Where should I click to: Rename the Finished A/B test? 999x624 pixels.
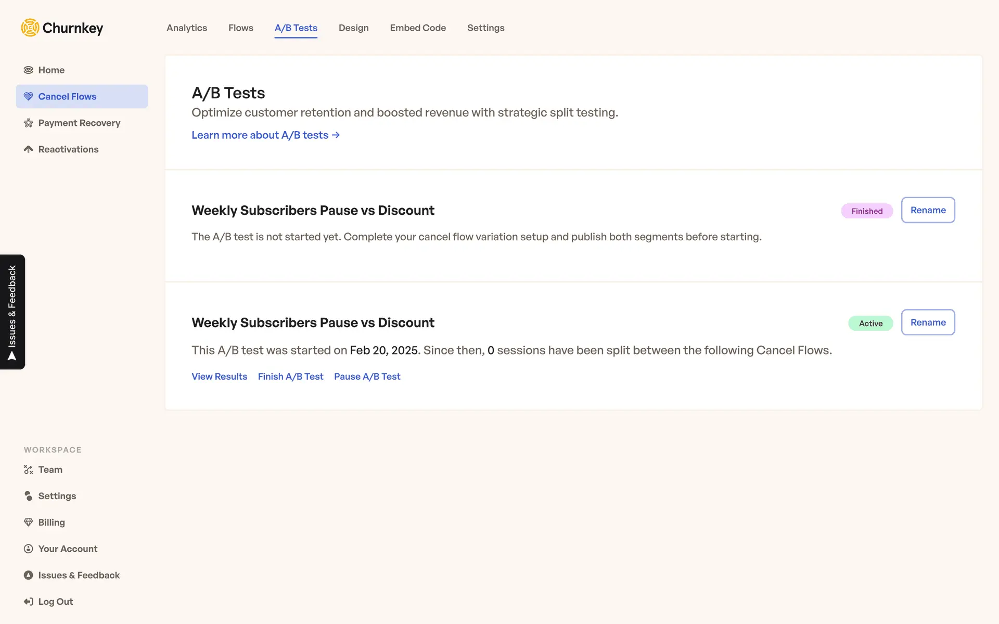tap(928, 210)
